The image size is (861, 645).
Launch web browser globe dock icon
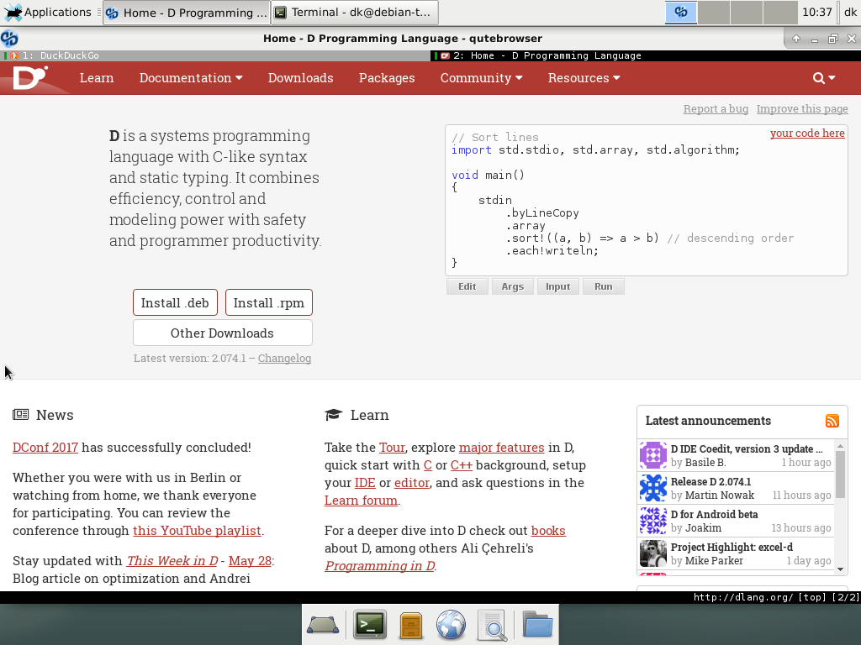451,625
